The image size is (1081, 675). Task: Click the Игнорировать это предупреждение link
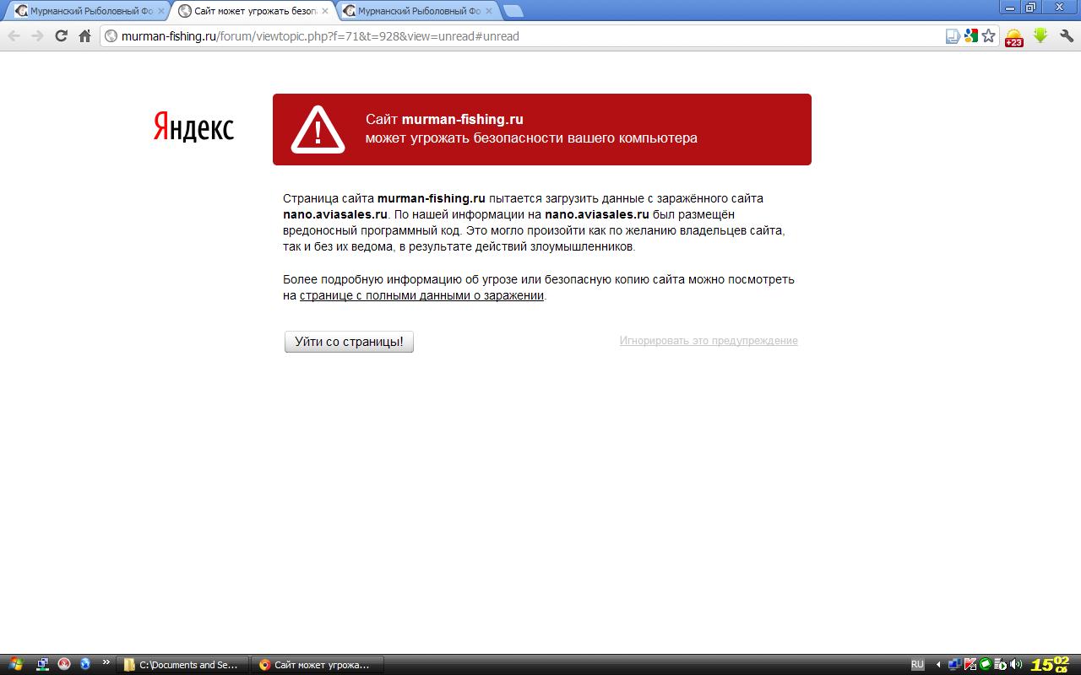[x=708, y=341]
